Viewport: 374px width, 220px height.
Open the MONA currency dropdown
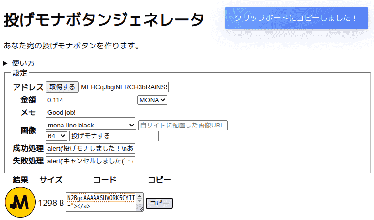(152, 100)
